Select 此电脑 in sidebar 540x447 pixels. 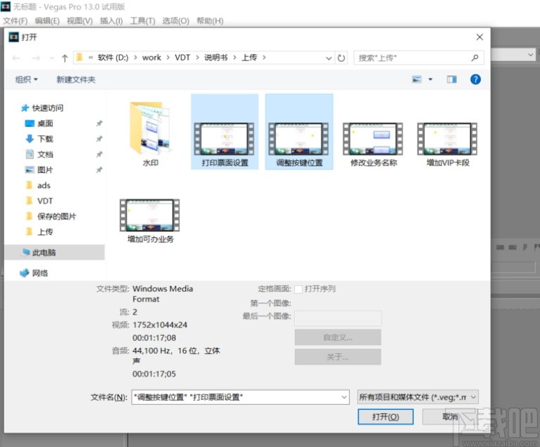click(x=54, y=253)
